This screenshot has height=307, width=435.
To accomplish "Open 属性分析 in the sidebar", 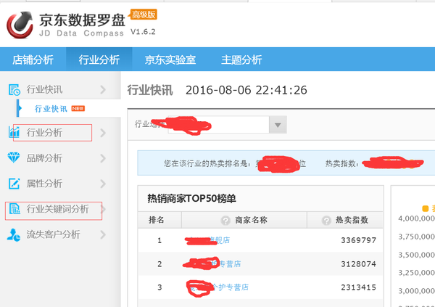I will tap(44, 184).
